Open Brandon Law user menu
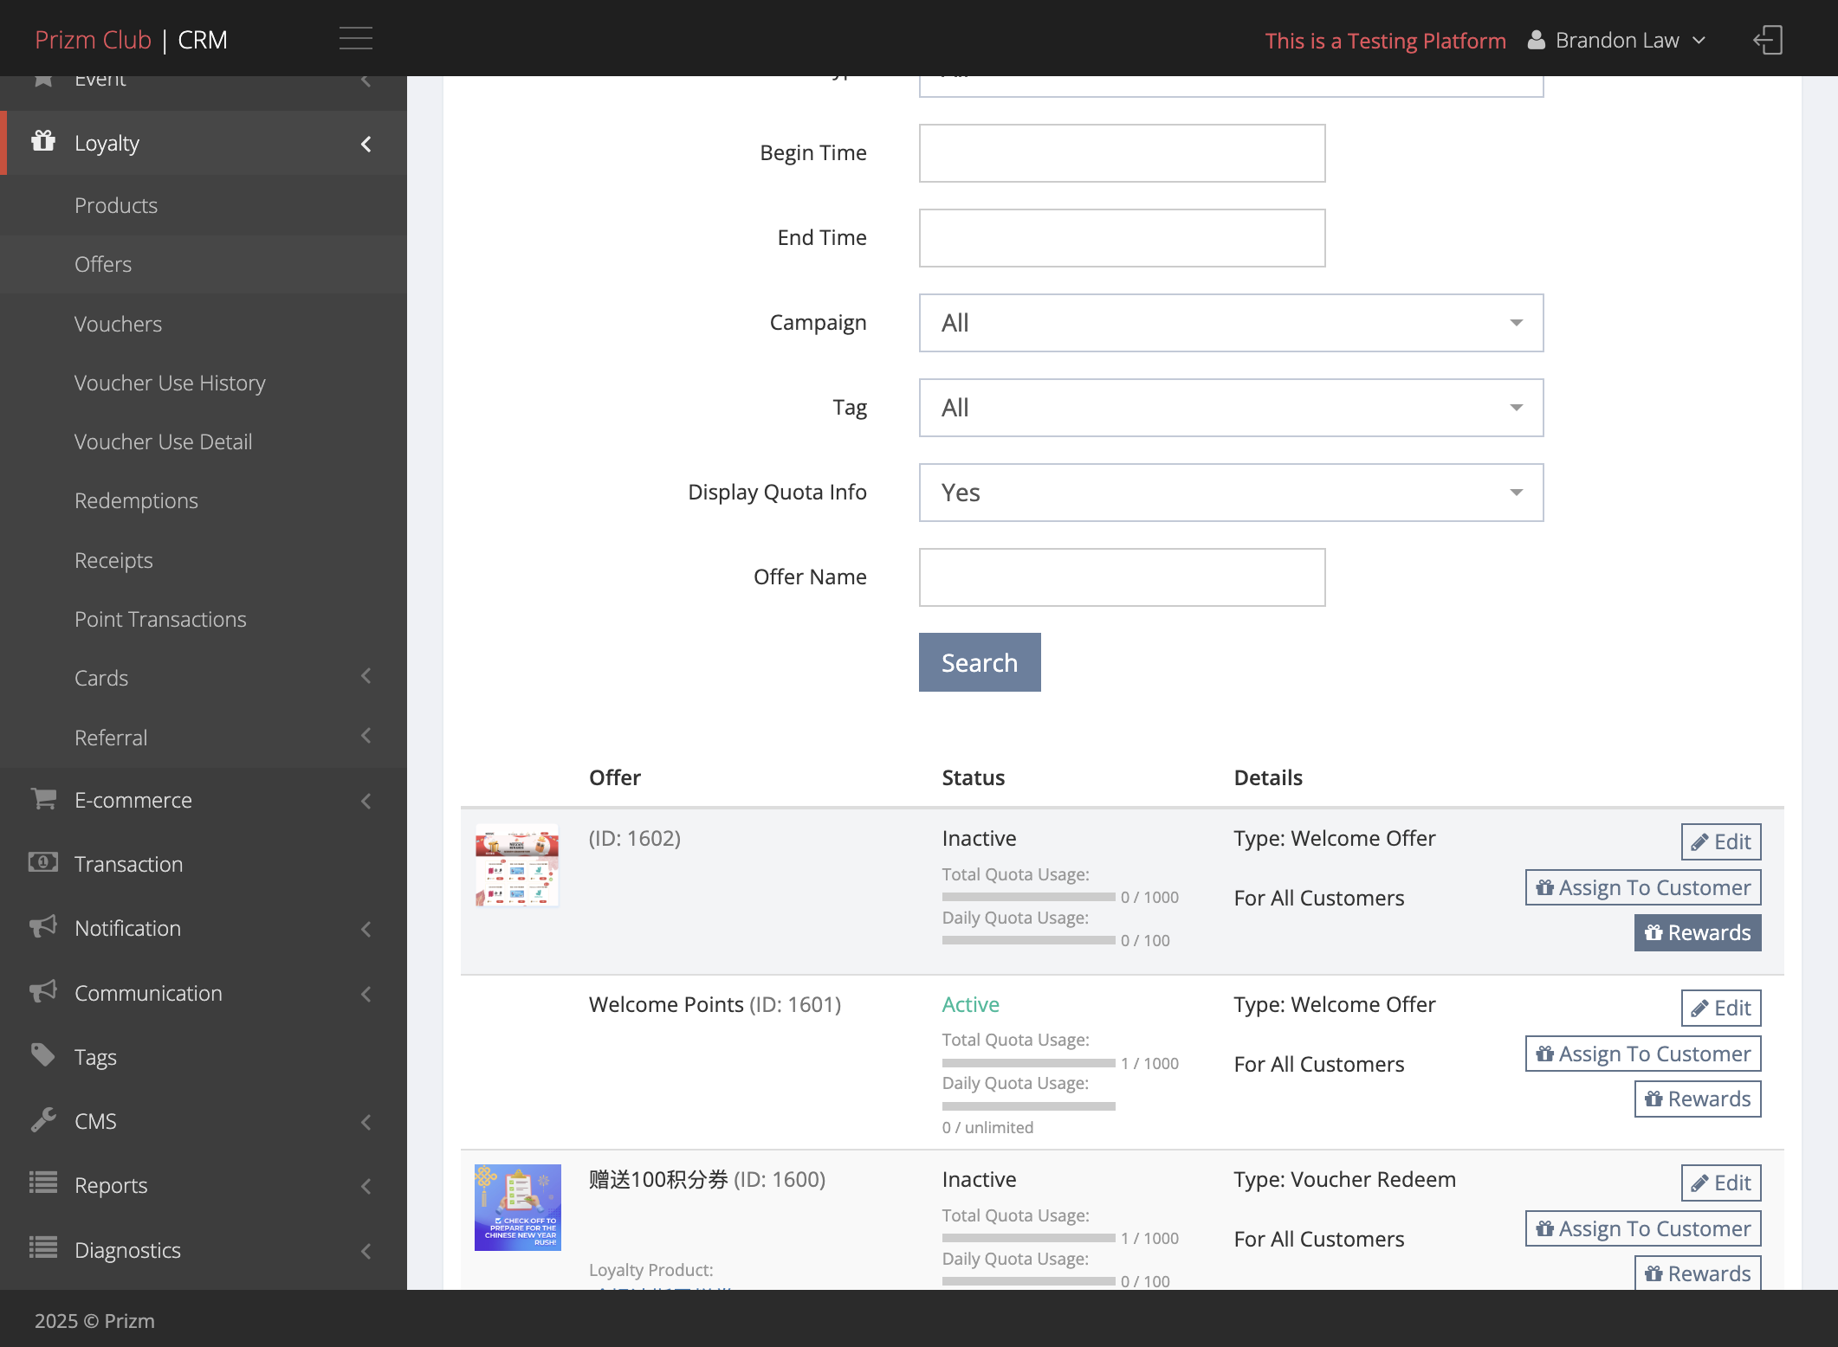The height and width of the screenshot is (1347, 1838). click(x=1616, y=40)
